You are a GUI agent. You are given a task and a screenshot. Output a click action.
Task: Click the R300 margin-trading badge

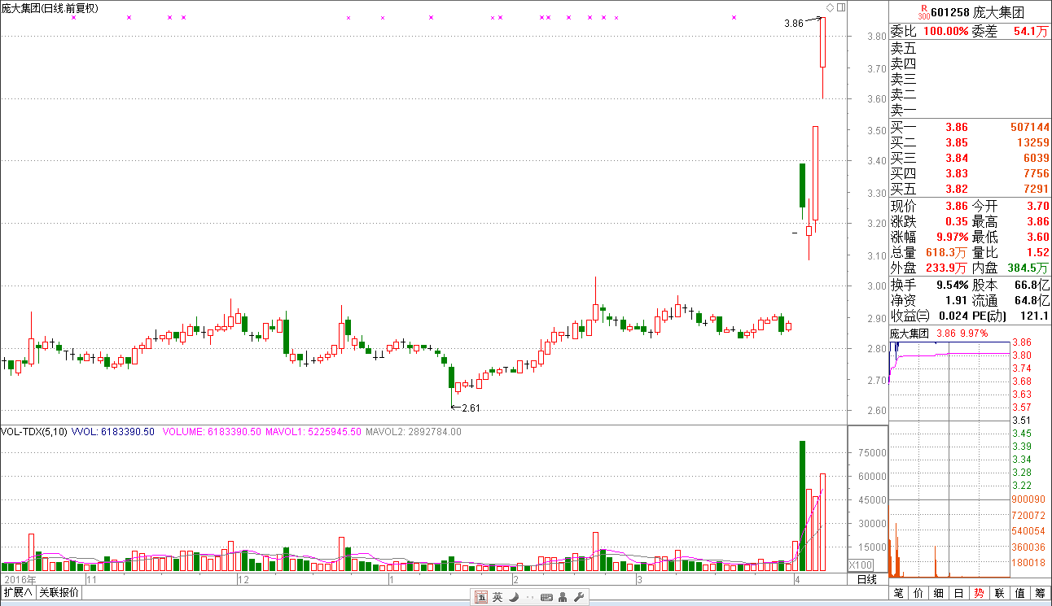coord(923,12)
